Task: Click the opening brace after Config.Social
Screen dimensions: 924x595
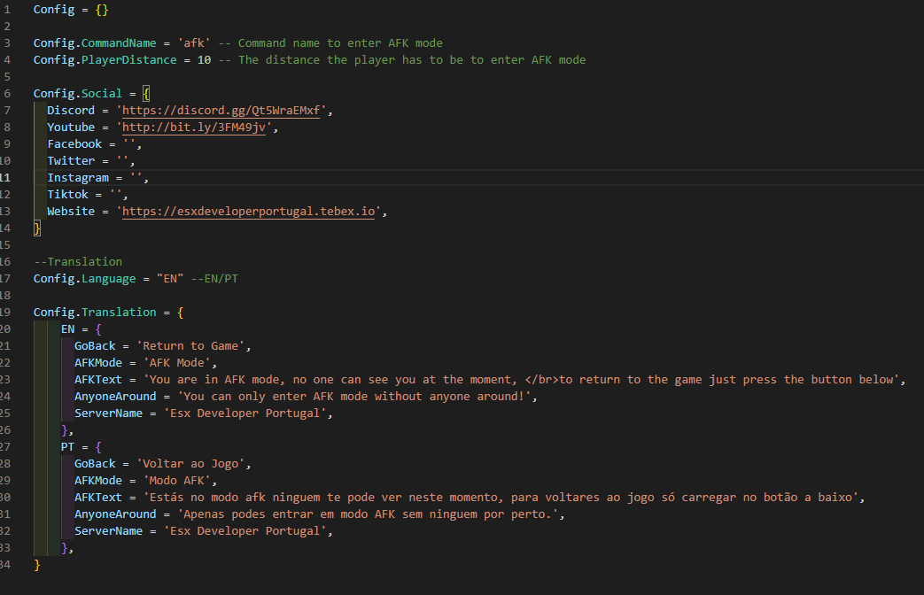Action: (x=146, y=94)
